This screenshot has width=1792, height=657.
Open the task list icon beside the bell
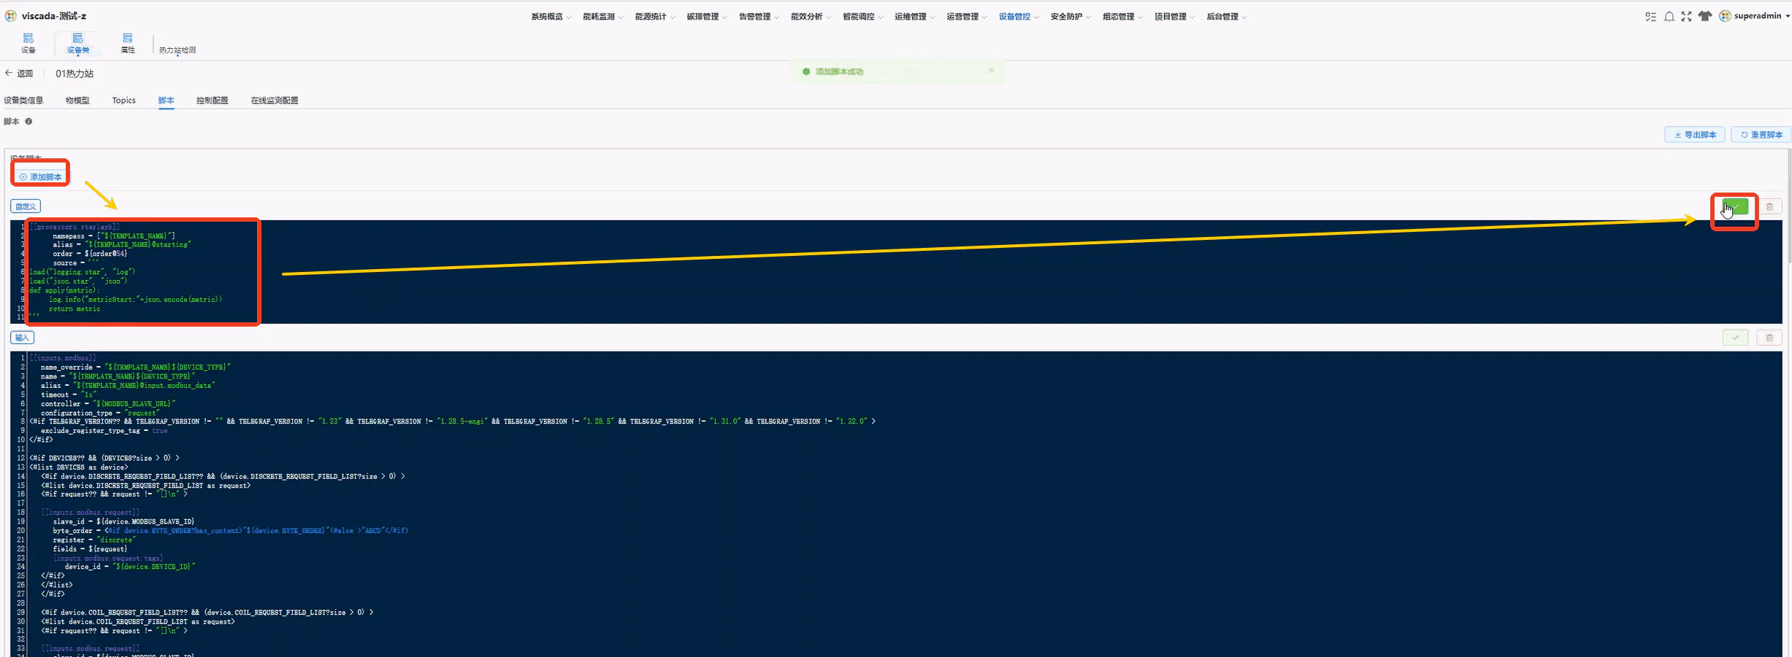1650,16
